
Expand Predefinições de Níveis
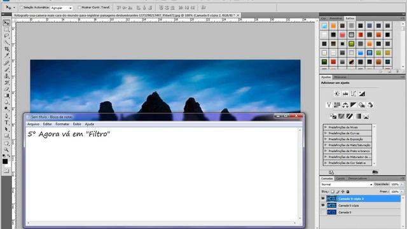tap(326, 127)
